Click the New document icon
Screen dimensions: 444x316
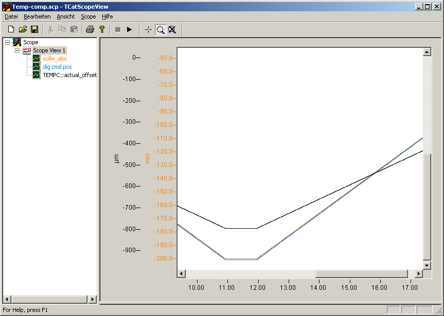11,29
